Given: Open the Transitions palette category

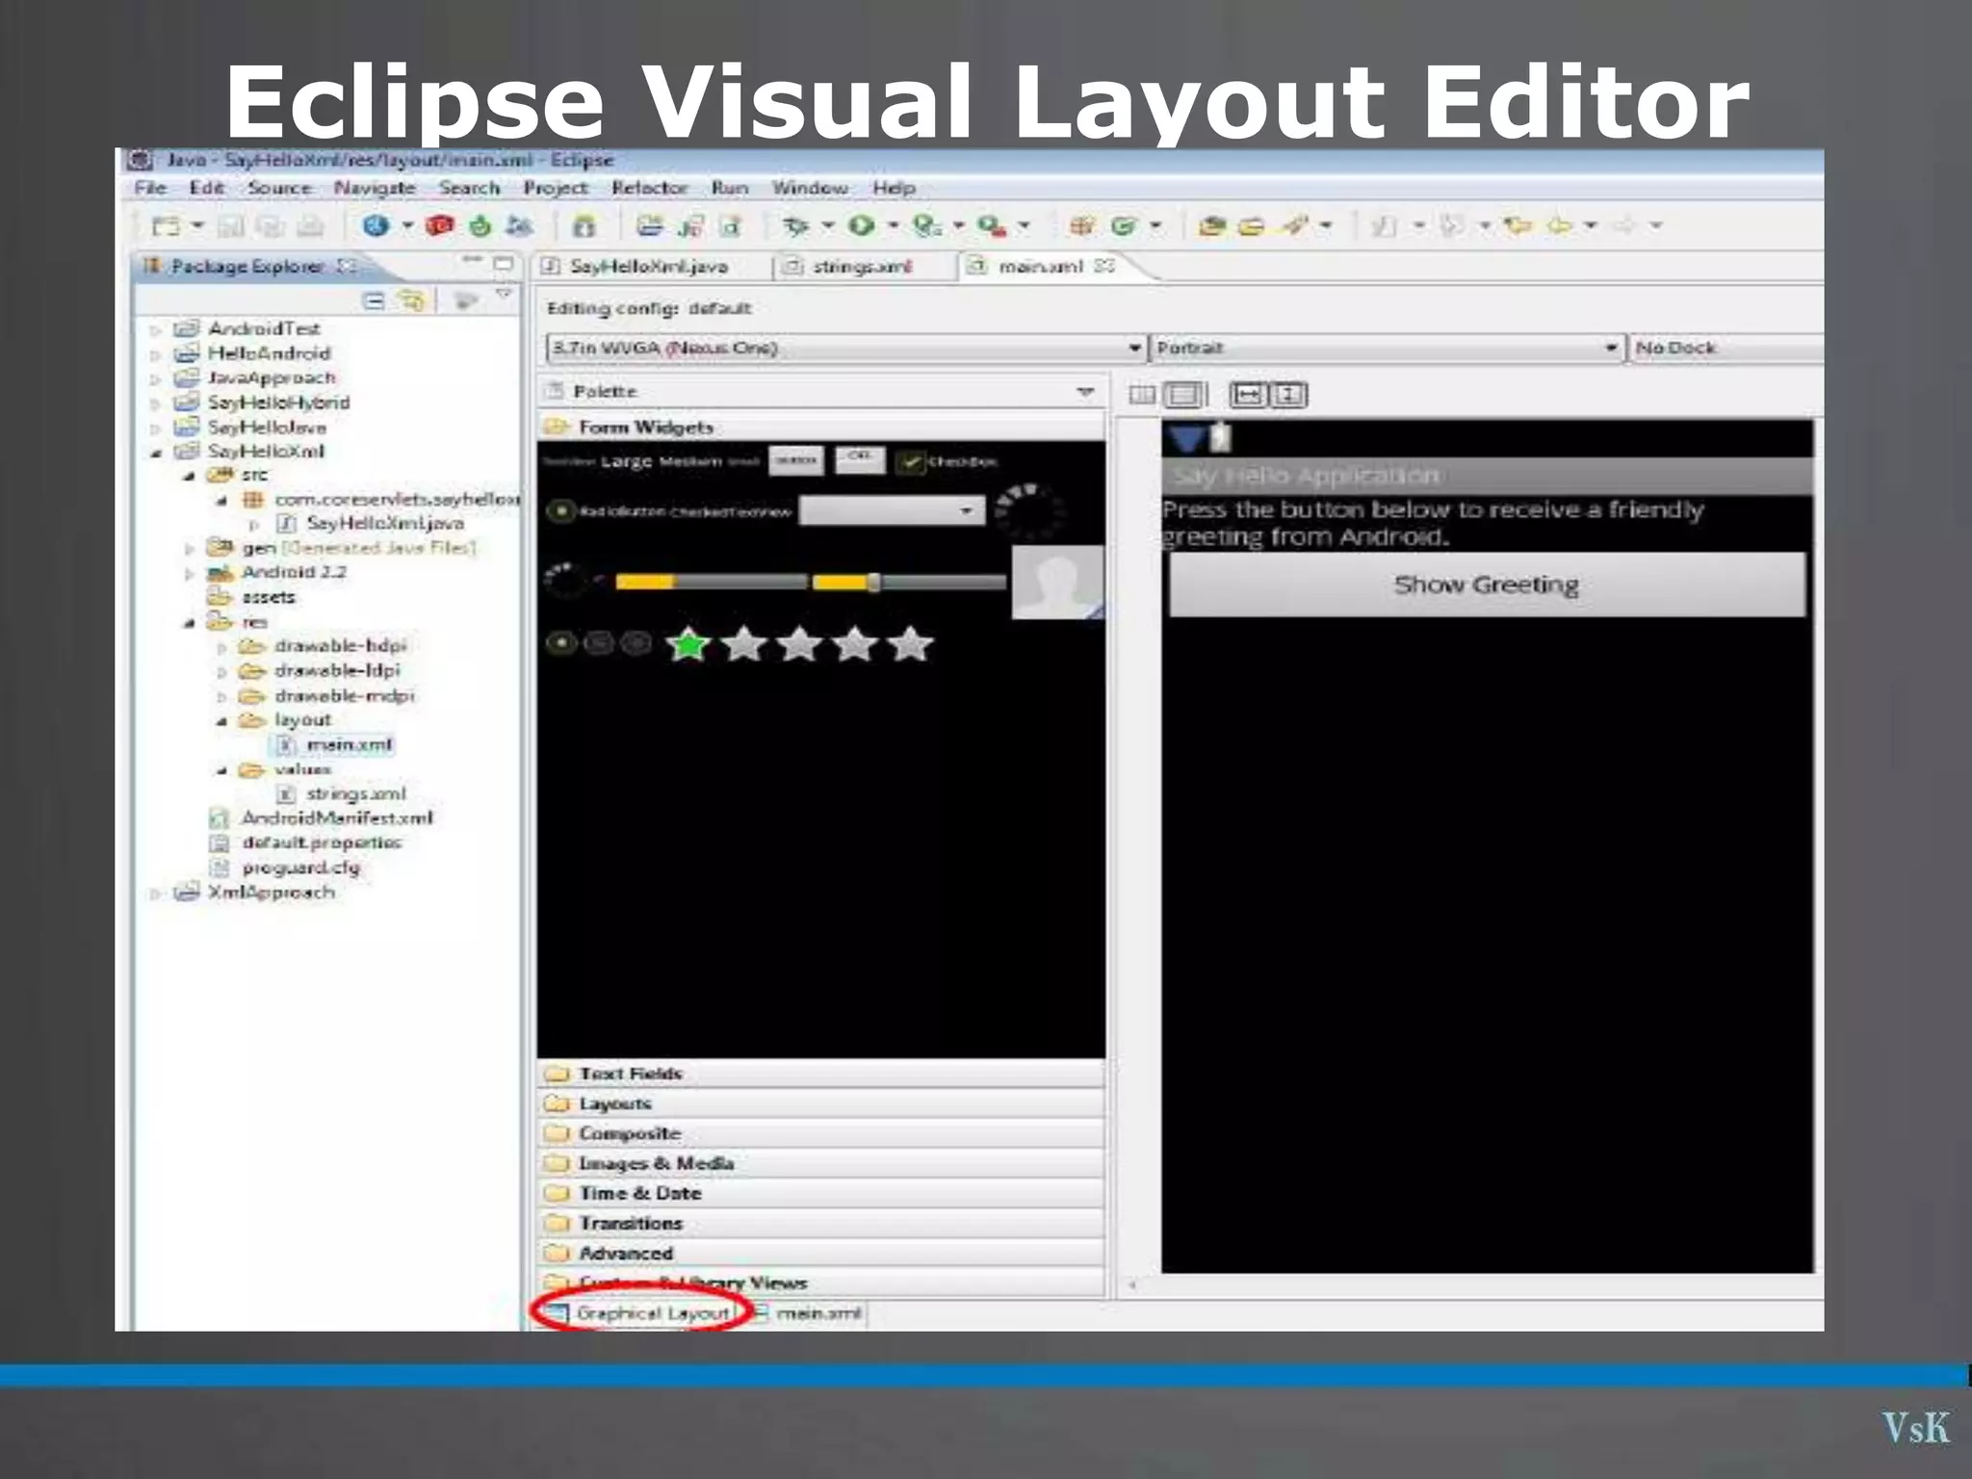Looking at the screenshot, I should click(820, 1223).
